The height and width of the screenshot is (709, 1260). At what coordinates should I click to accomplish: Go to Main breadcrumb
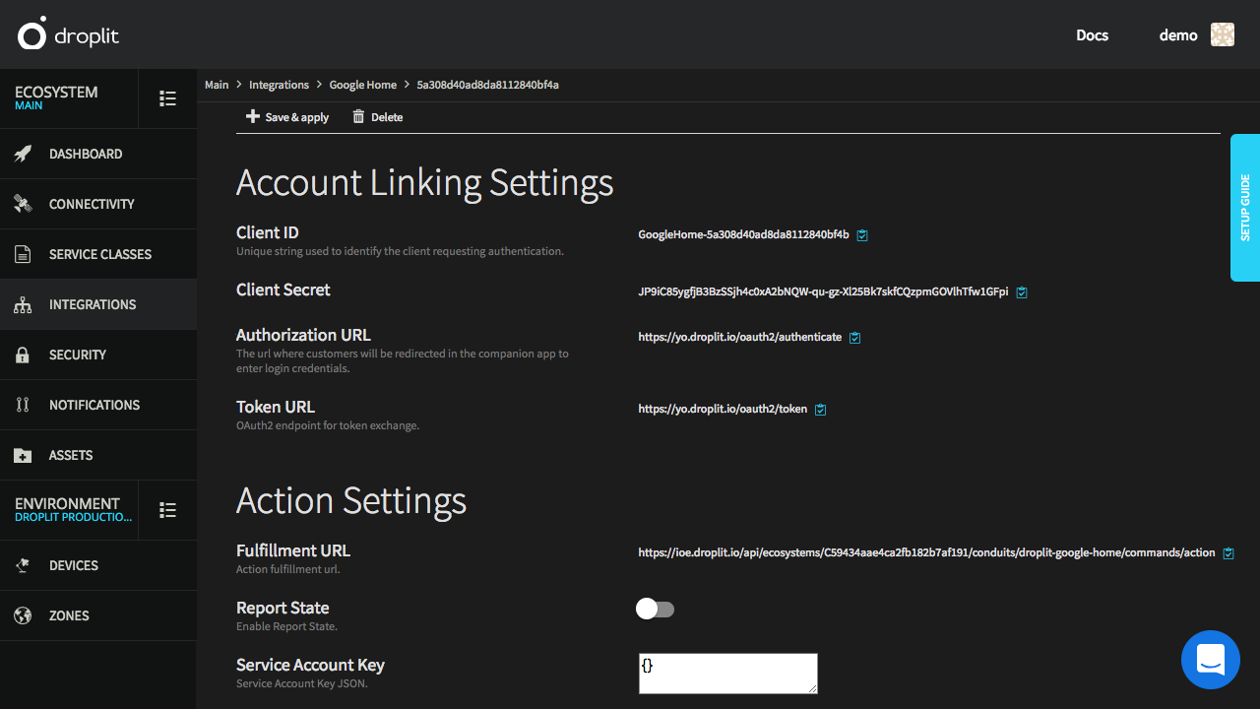pos(217,85)
